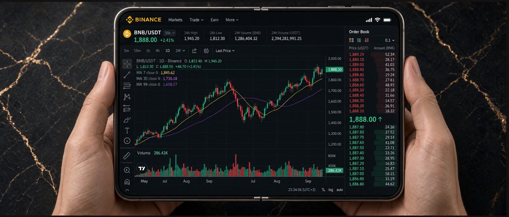Switch to the 15m timeframe
Image resolution: width=509 pixels, height=217 pixels.
[x=137, y=50]
